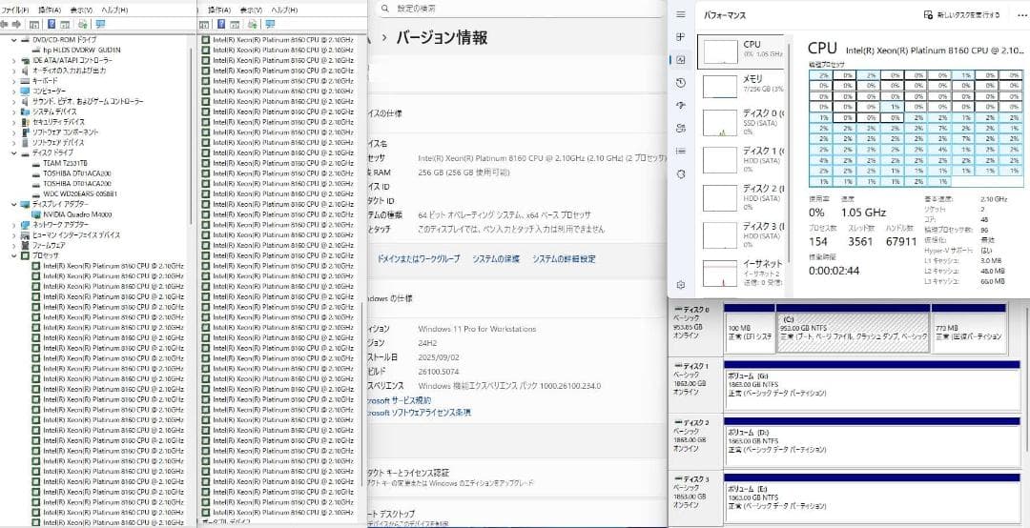Select the Performance page icon in Task Manager sidebar
This screenshot has width=1030, height=528.
coord(681,60)
